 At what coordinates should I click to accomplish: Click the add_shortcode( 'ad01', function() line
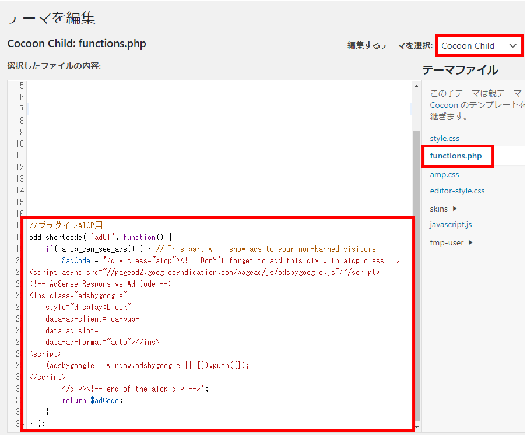(101, 237)
